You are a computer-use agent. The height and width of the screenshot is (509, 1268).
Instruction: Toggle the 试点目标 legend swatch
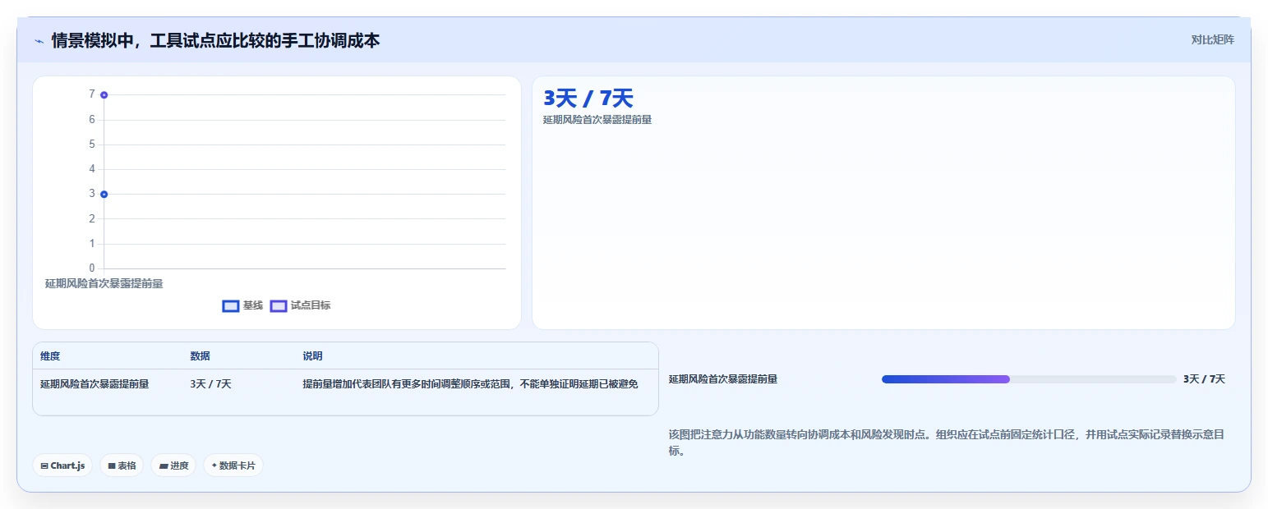[279, 306]
